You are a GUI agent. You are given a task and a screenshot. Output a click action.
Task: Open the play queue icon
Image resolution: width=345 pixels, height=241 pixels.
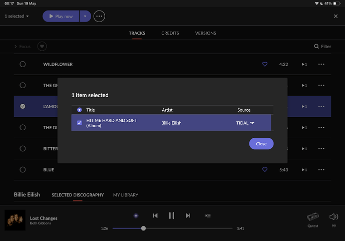click(208, 215)
